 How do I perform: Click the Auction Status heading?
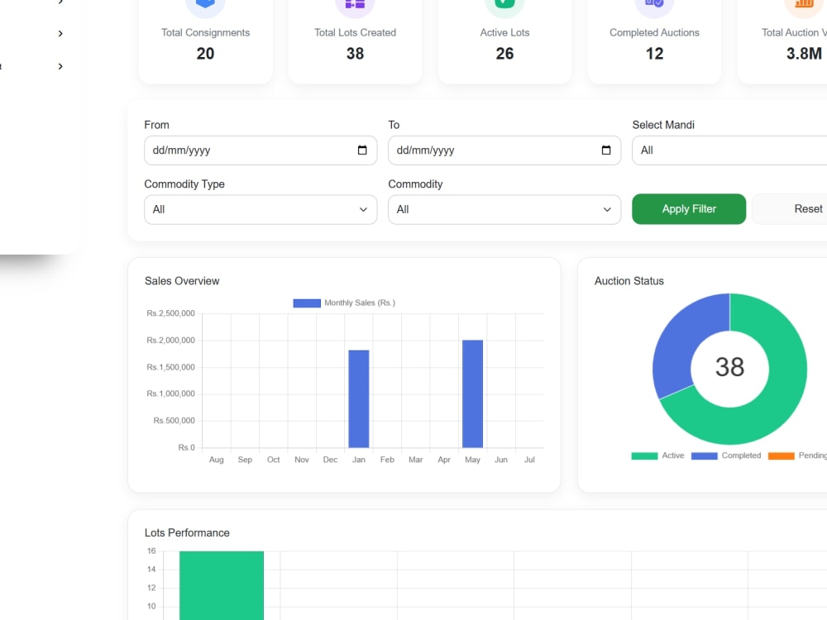629,281
